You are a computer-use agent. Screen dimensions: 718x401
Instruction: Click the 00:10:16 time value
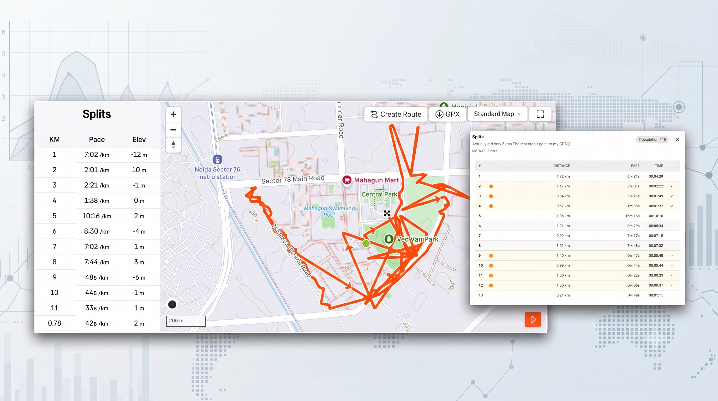656,216
